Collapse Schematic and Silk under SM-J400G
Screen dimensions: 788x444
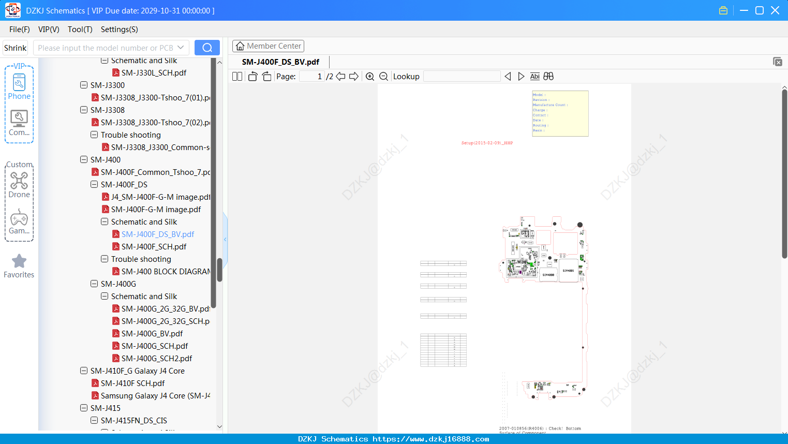(x=105, y=297)
